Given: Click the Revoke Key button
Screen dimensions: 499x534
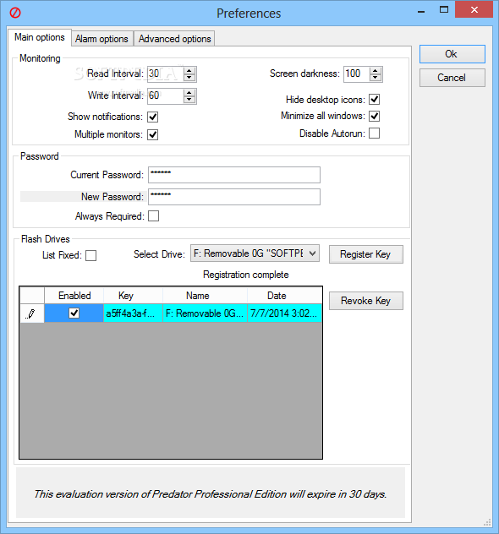Looking at the screenshot, I should click(365, 301).
